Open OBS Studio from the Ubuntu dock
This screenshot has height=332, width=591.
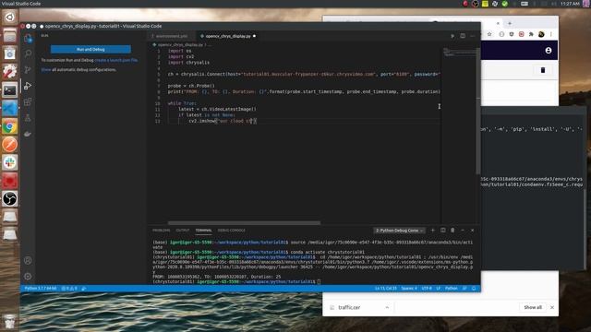pyautogui.click(x=10, y=199)
